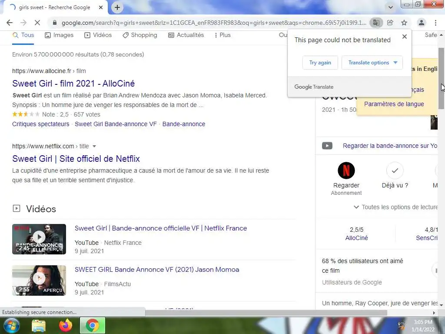The width and height of the screenshot is (445, 334).
Task: Click the Bande-annonce sitelink under AlloCiné
Action: 184,124
